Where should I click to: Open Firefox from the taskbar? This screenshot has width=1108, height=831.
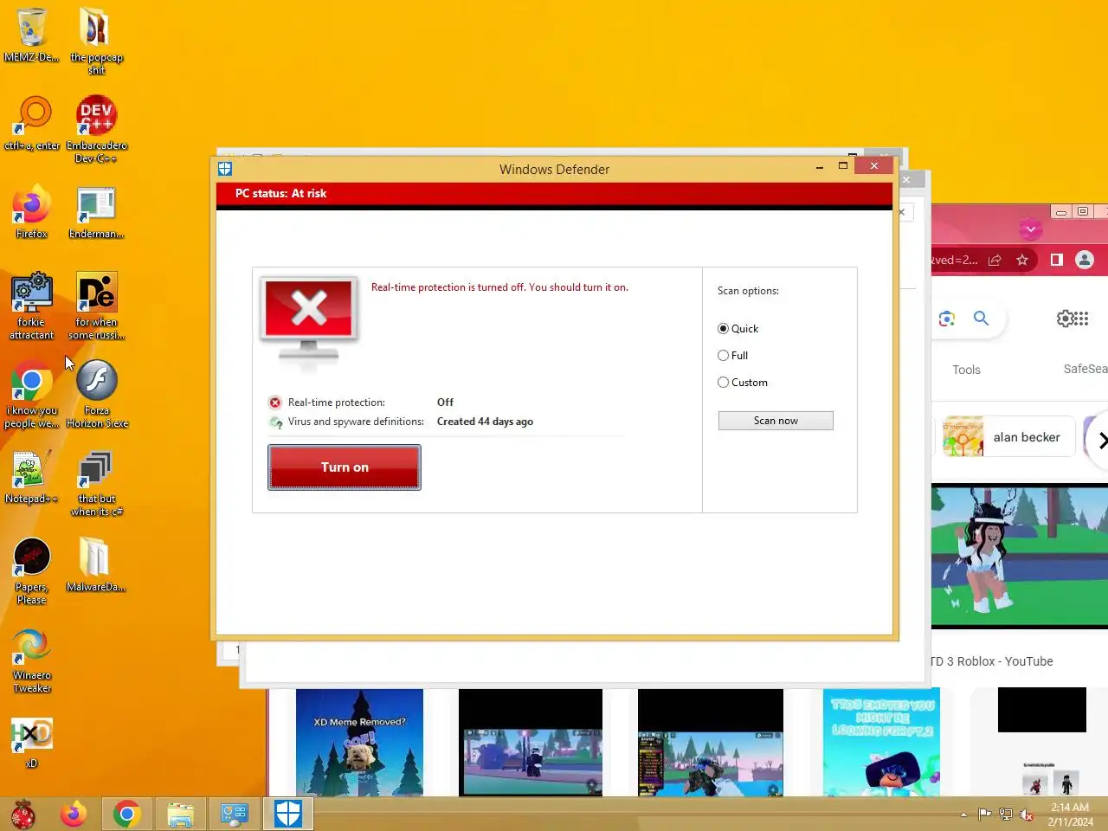pyautogui.click(x=74, y=815)
